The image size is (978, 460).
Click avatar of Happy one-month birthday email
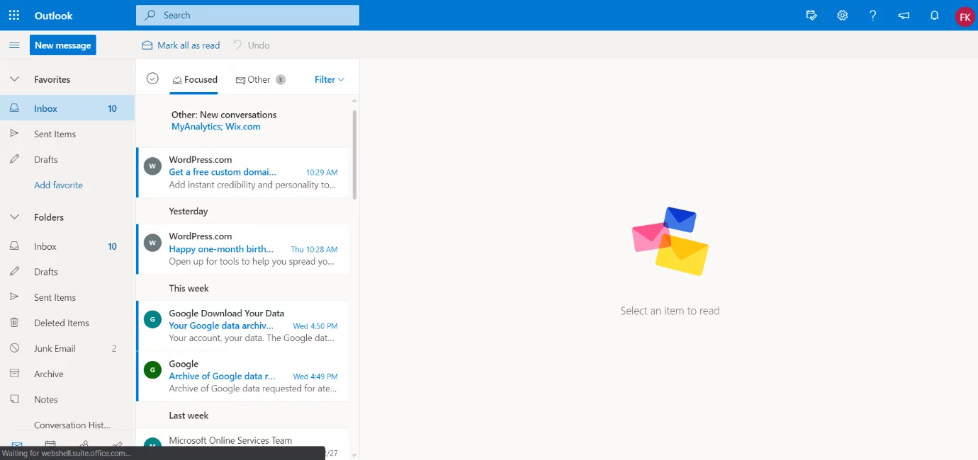(152, 243)
